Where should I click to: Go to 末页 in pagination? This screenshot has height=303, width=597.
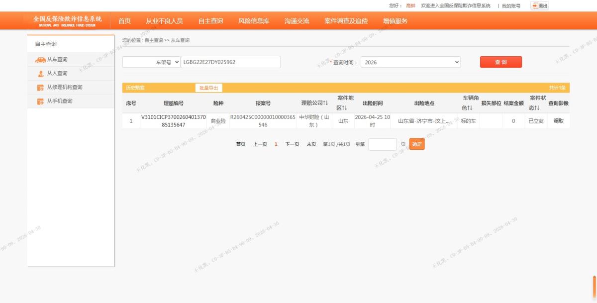[x=311, y=144]
